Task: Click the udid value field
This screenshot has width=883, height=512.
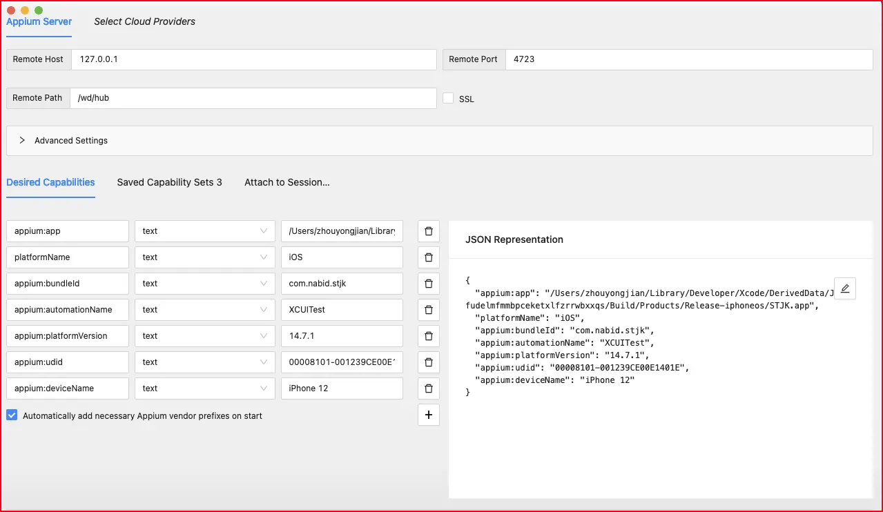Action: point(342,362)
